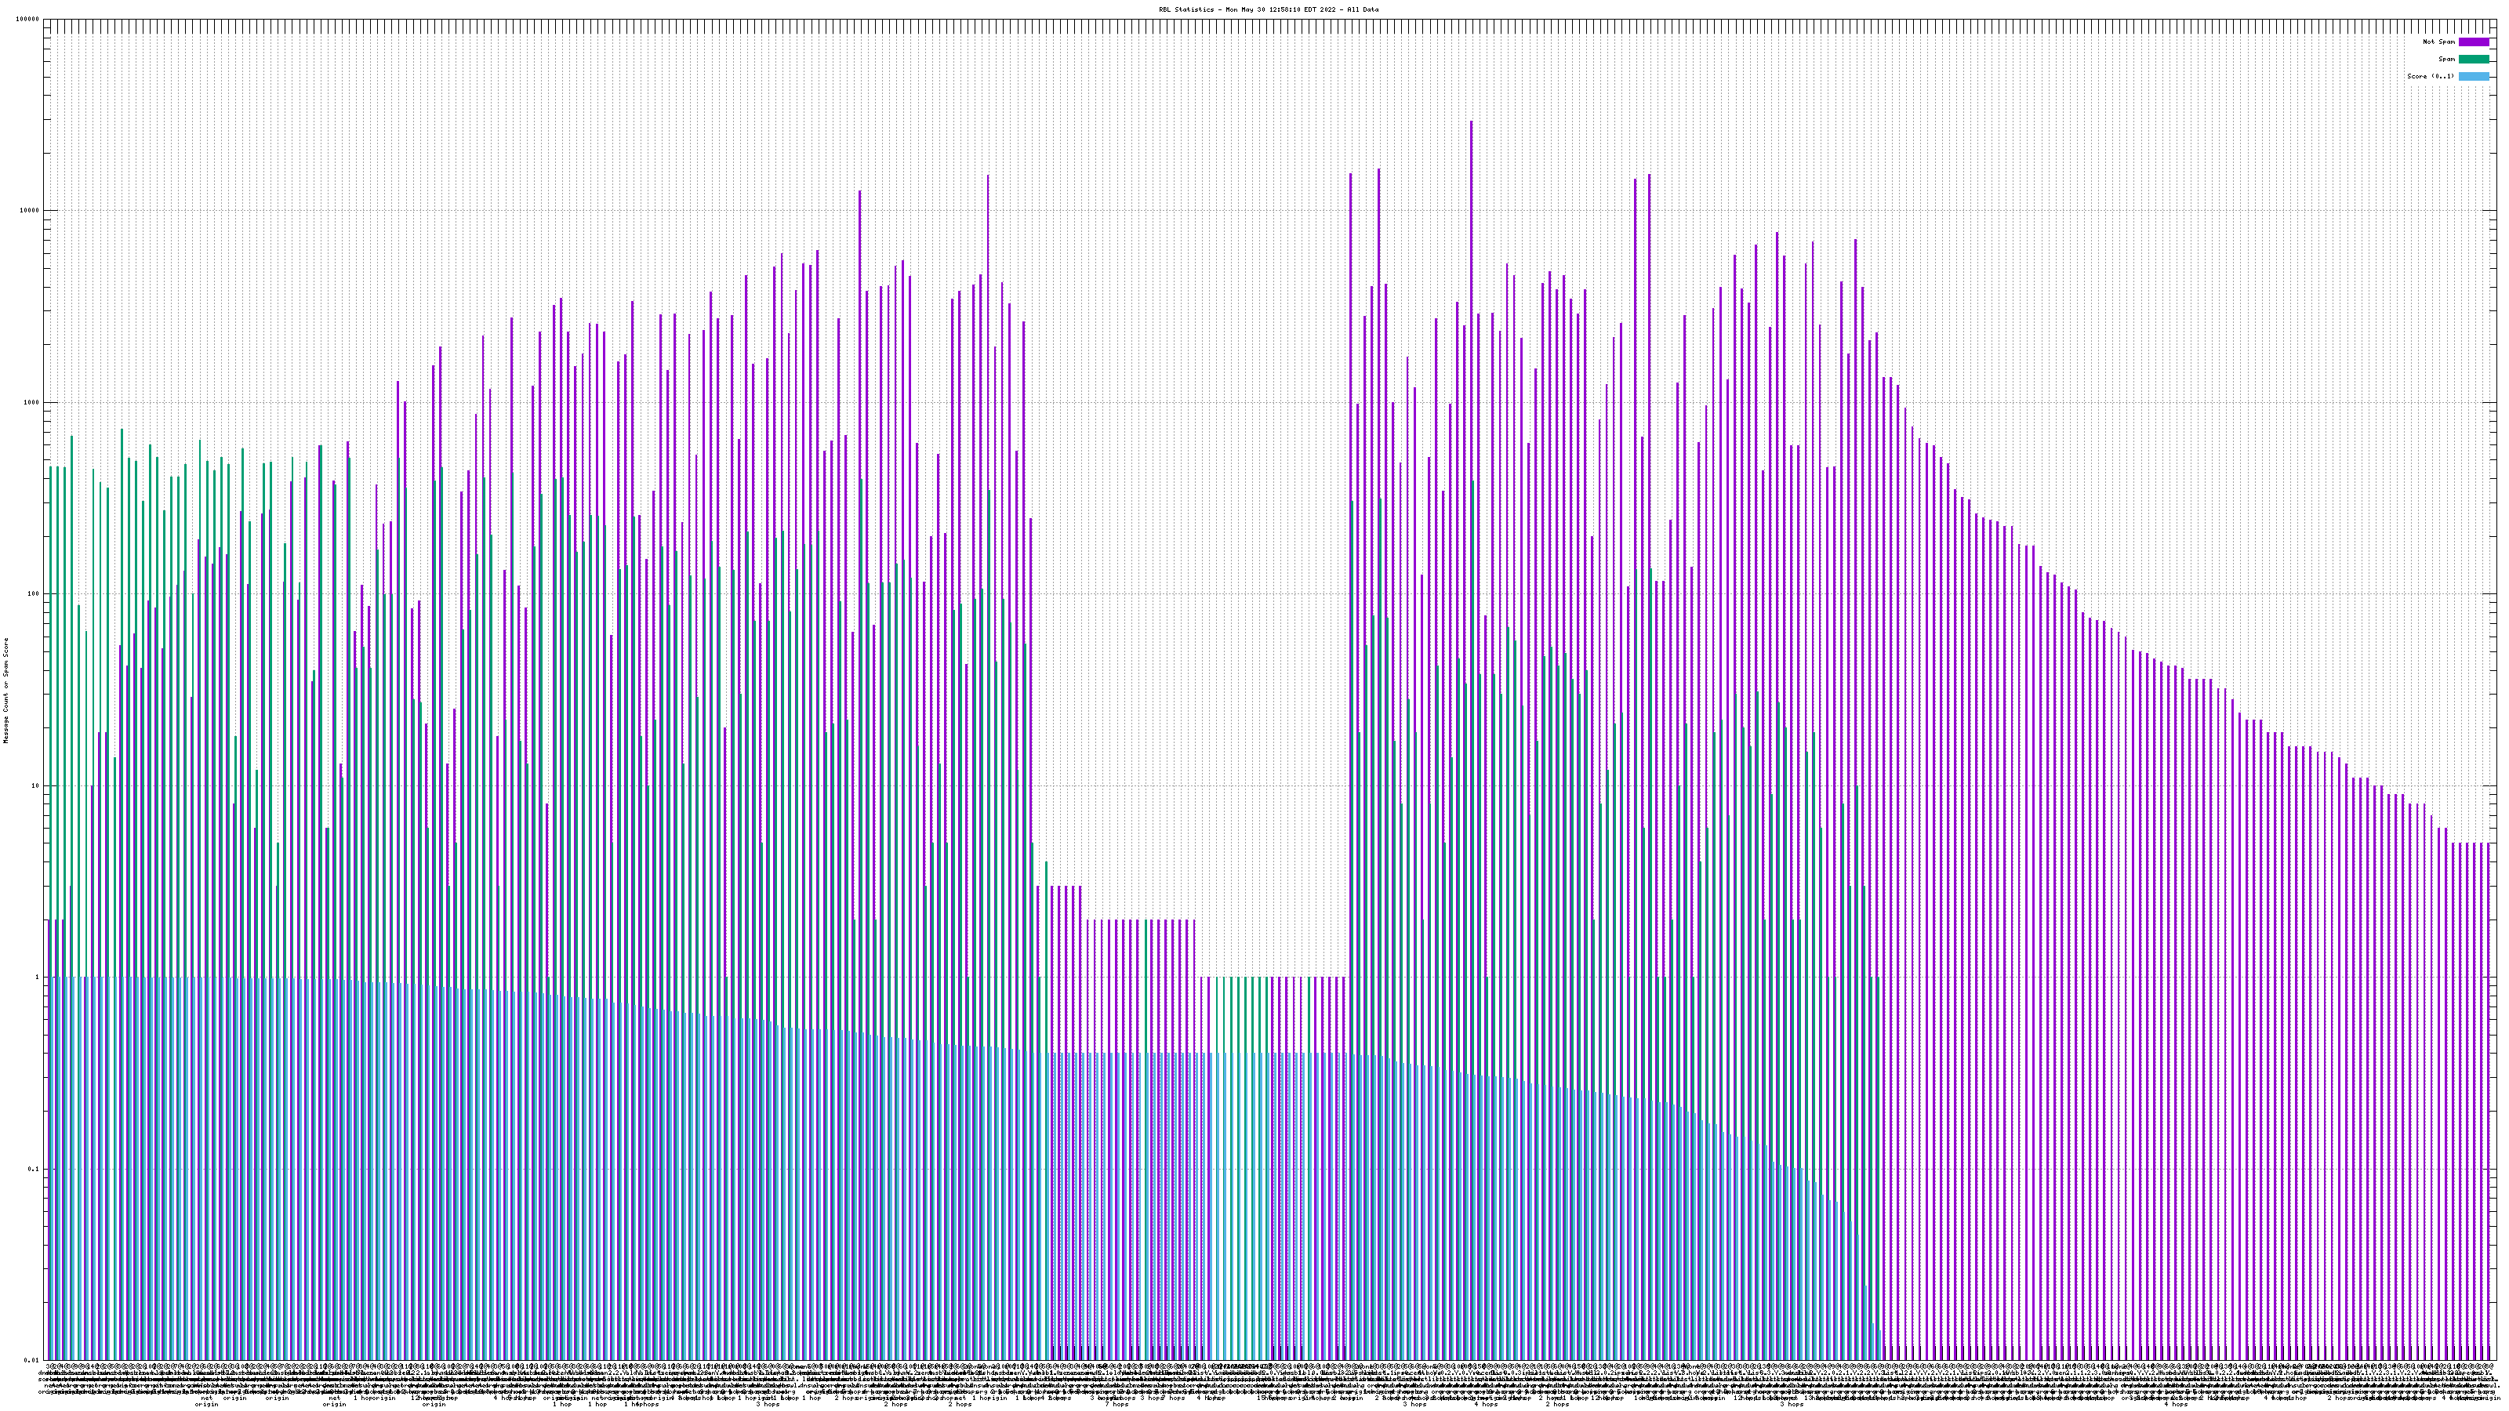
Task: Click the 100000 y-axis tick label
Action: pyautogui.click(x=29, y=20)
